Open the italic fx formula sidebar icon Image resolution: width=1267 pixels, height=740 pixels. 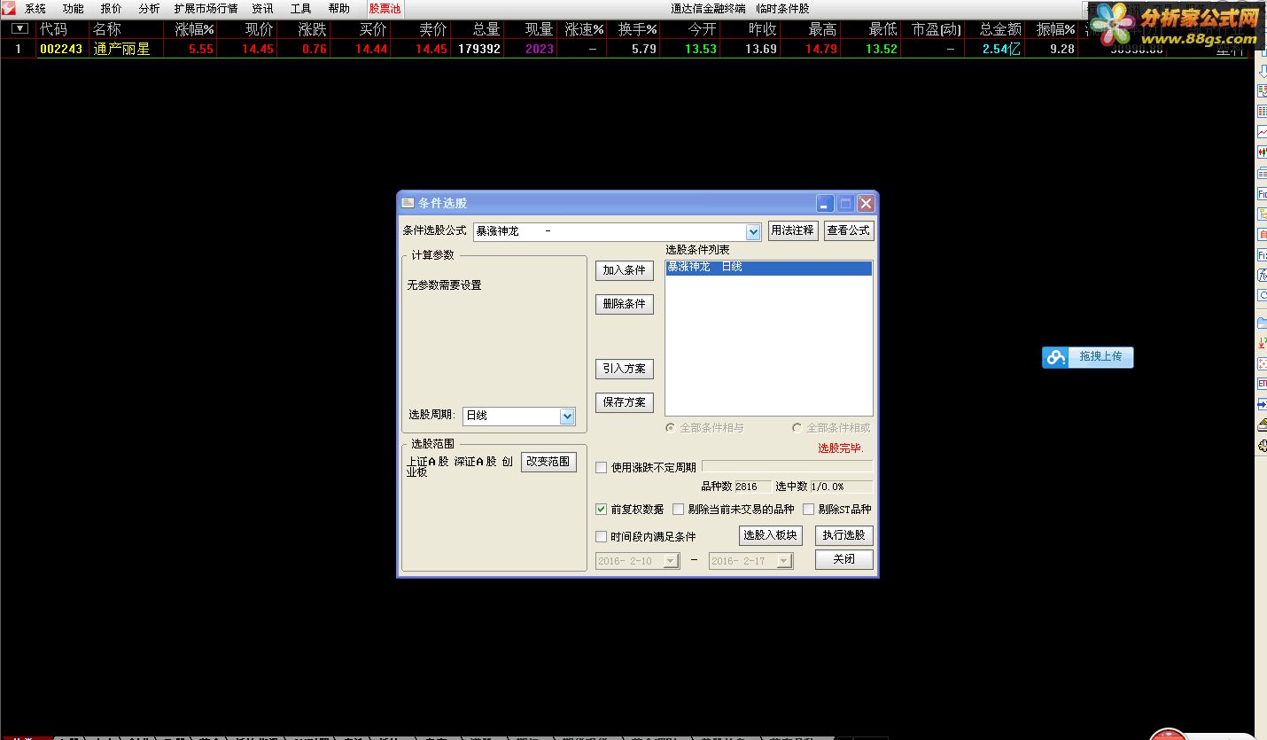click(1262, 275)
